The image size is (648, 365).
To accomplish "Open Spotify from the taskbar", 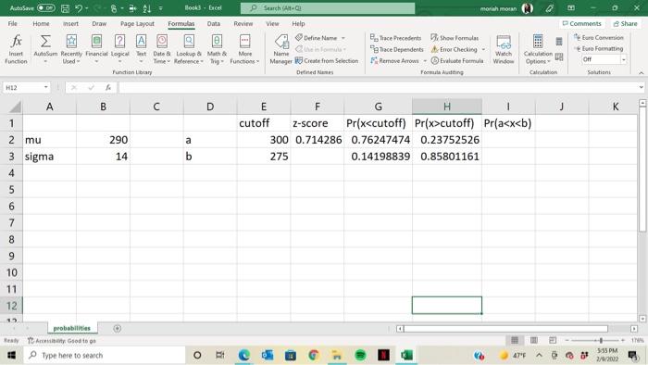I will pos(360,355).
